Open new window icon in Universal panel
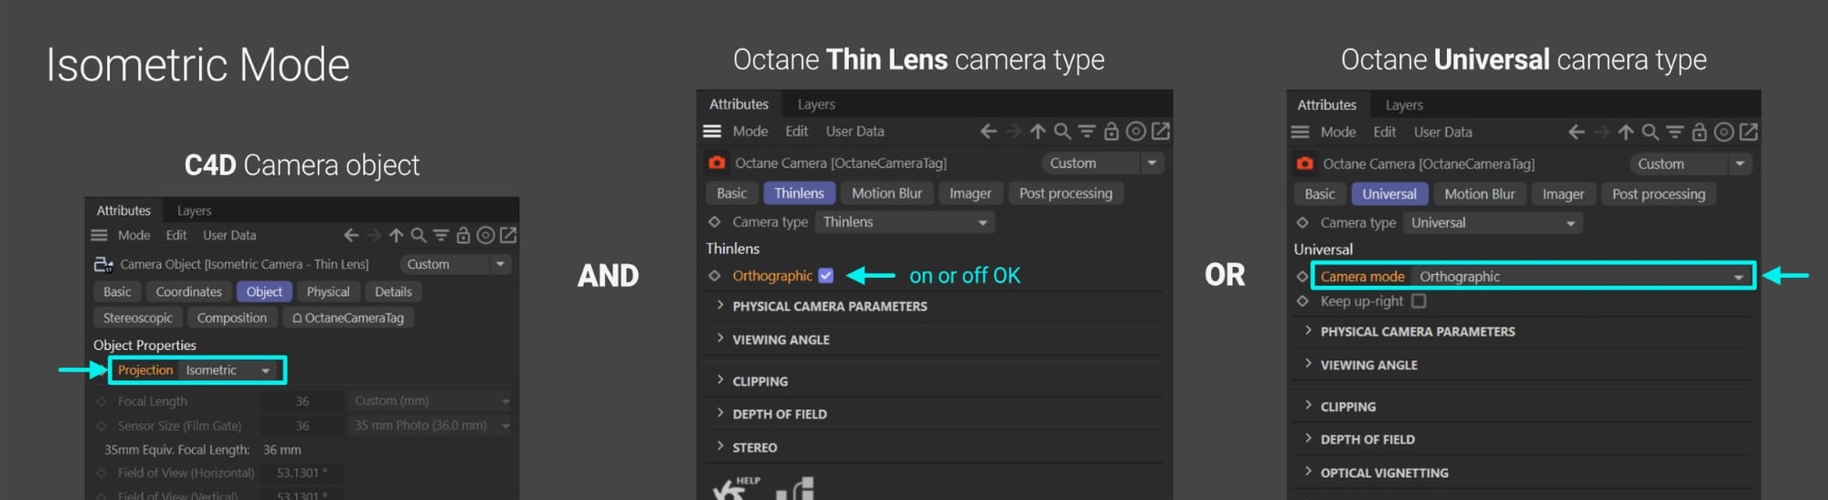Image resolution: width=1828 pixels, height=500 pixels. coord(1748,133)
